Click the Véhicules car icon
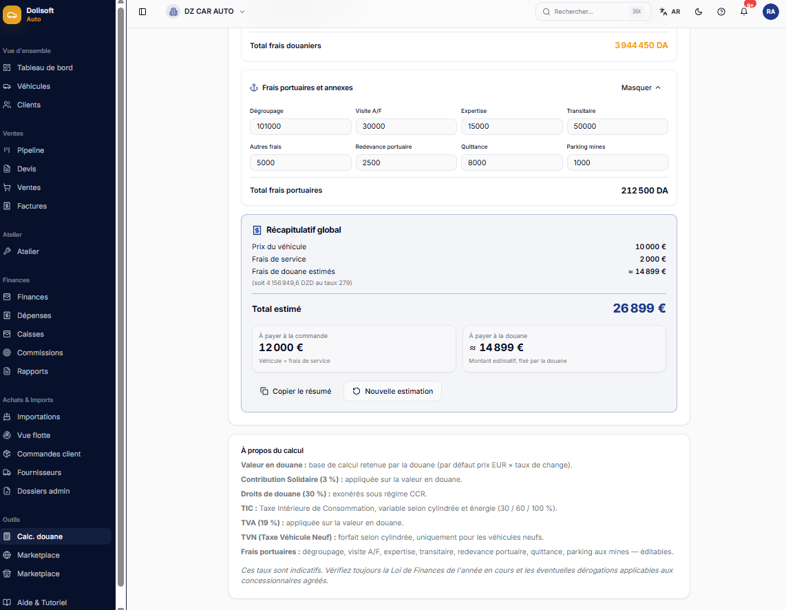 pyautogui.click(x=7, y=86)
